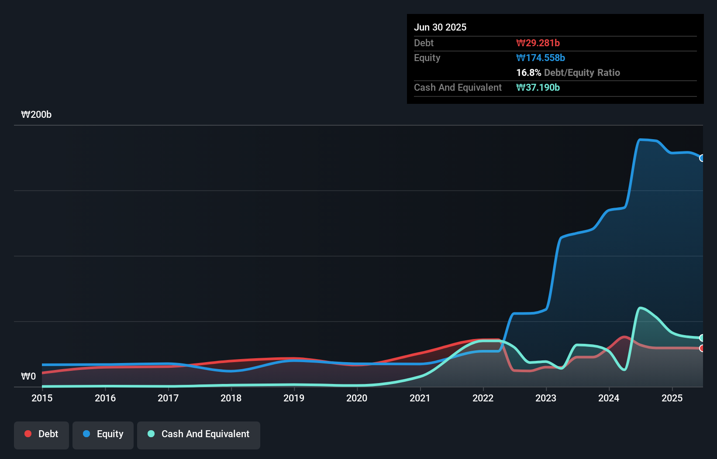
Task: Click the blue Equity legend dot
Action: coord(86,434)
